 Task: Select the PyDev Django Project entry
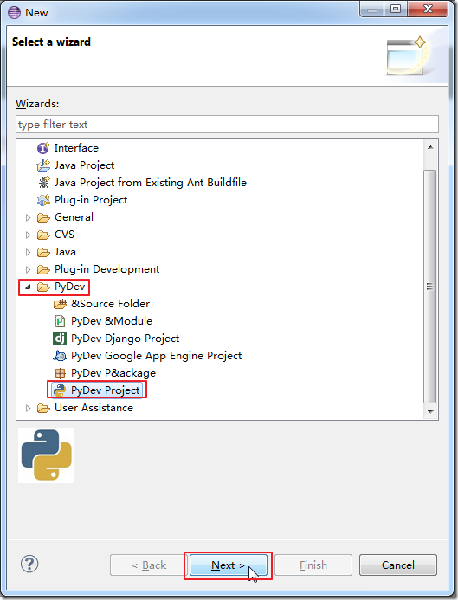(126, 339)
